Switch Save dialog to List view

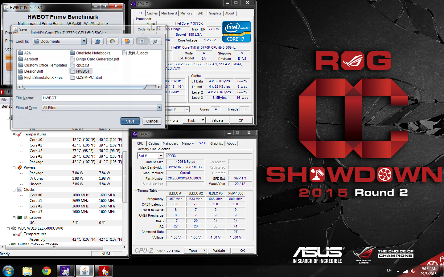coord(142,41)
